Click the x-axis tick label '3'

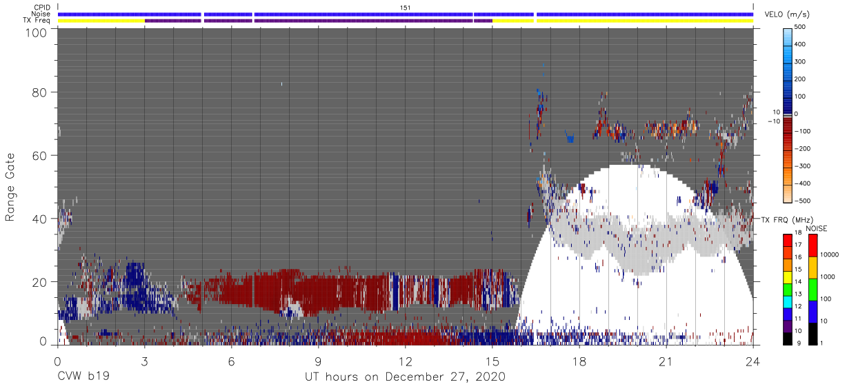144,361
